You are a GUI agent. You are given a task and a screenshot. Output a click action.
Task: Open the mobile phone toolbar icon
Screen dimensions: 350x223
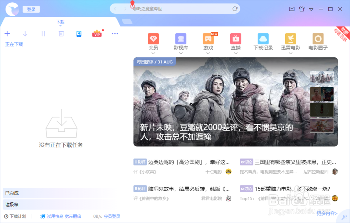tap(79, 34)
